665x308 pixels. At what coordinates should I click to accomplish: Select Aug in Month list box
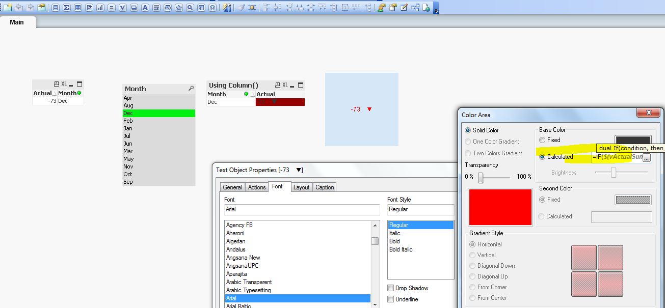pyautogui.click(x=159, y=105)
